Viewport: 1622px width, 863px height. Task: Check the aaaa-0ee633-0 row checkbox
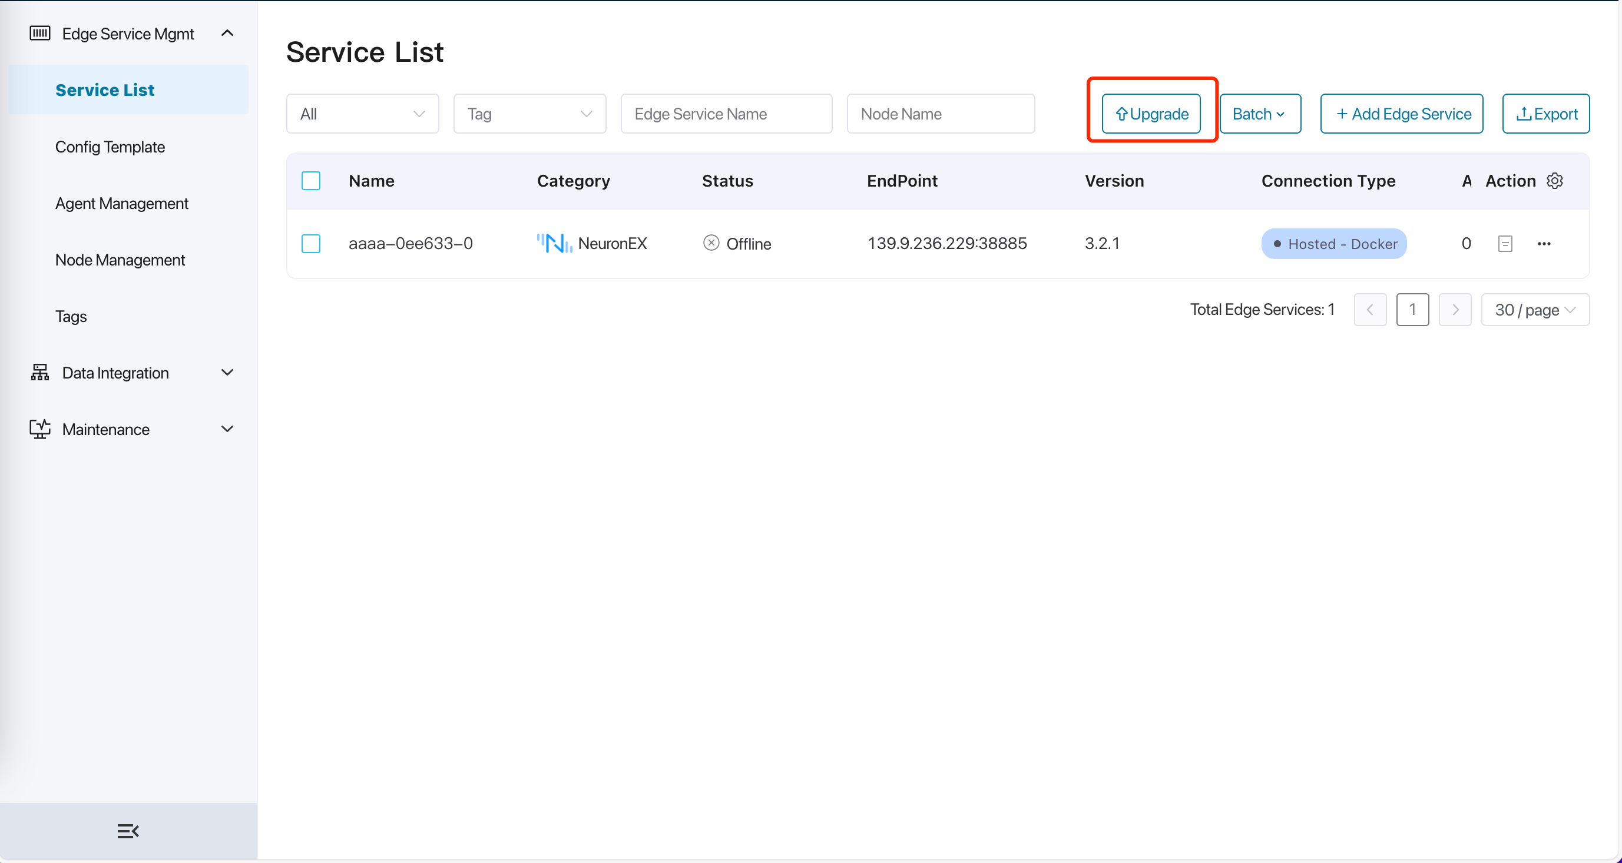311,244
